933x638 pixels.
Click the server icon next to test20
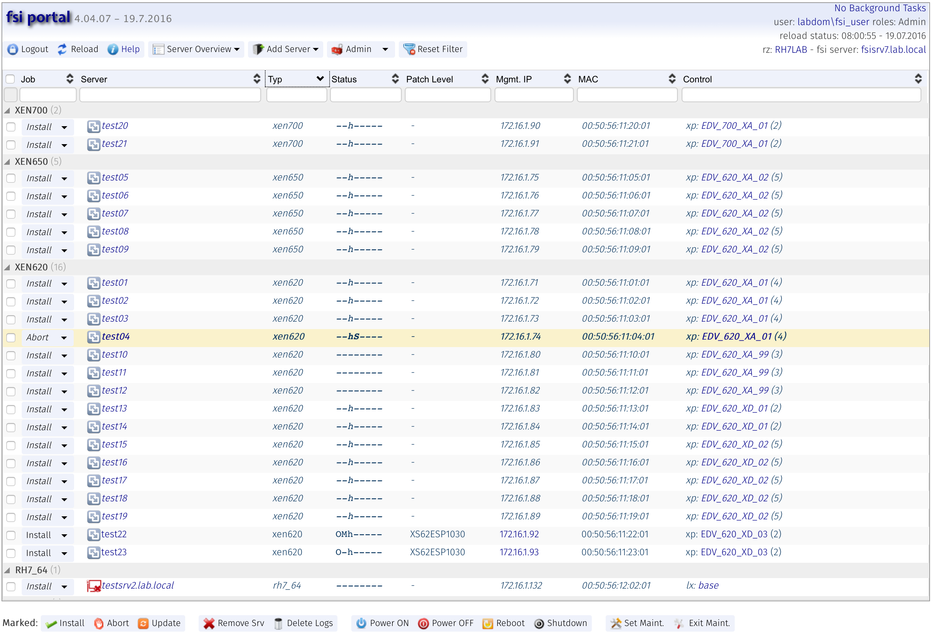[94, 127]
